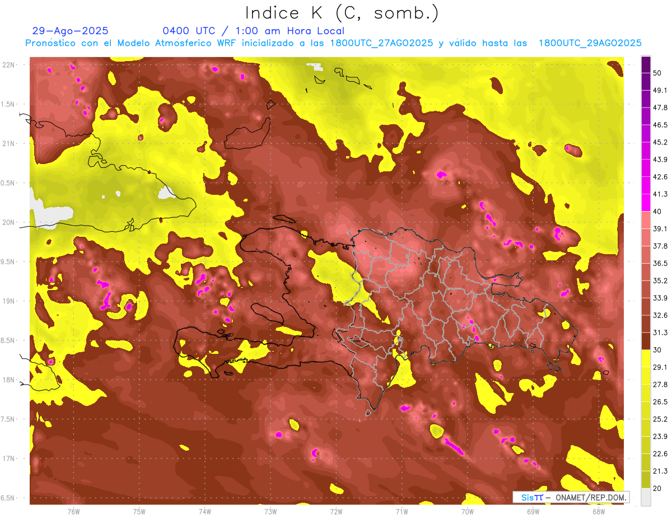Click the legend value "31.3"

tap(660, 333)
